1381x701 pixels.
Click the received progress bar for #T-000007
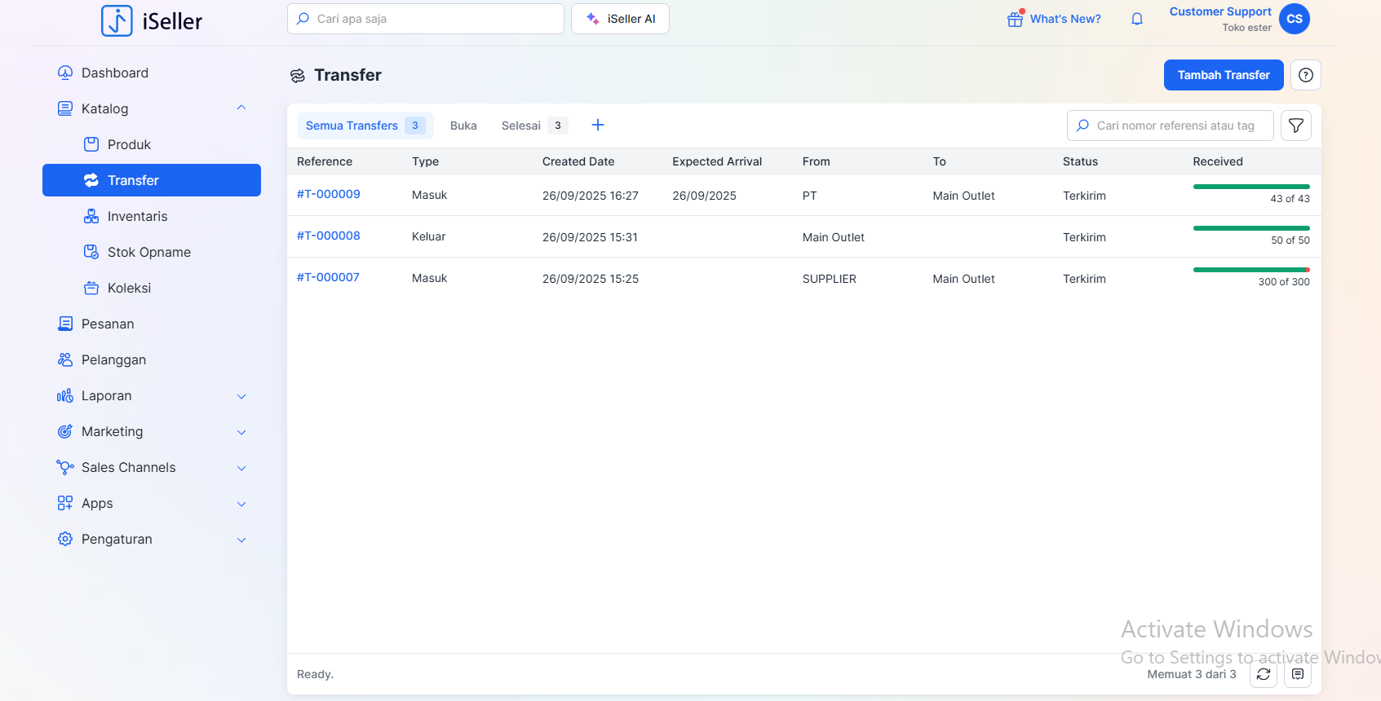point(1250,270)
